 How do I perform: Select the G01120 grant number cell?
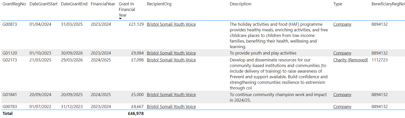click(10, 53)
